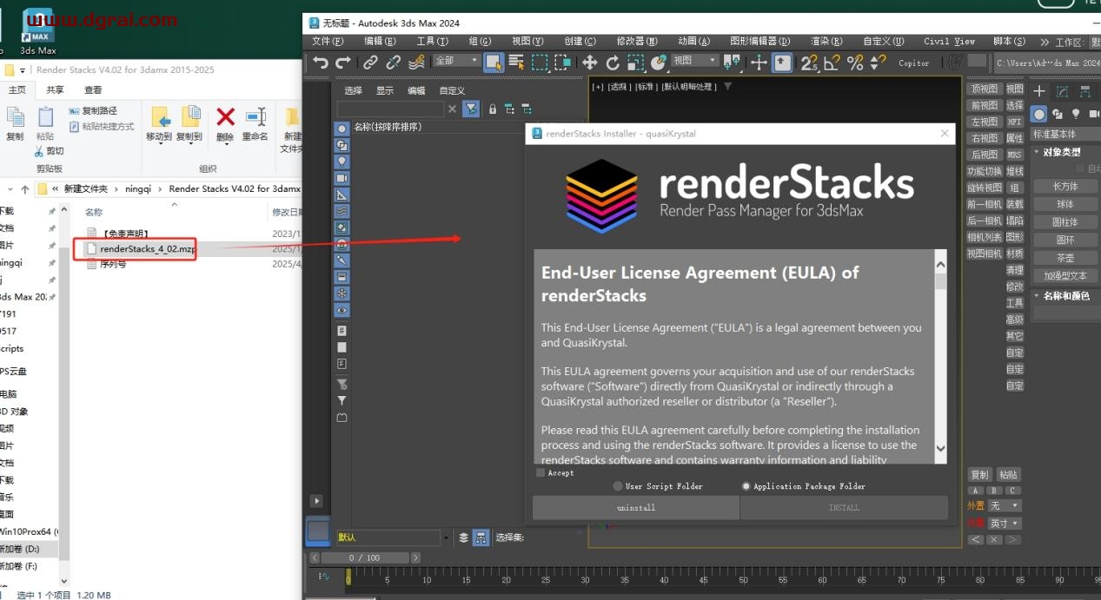This screenshot has width=1101, height=600.
Task: Select the Geometry sphere category icon
Action: pyautogui.click(x=1039, y=114)
